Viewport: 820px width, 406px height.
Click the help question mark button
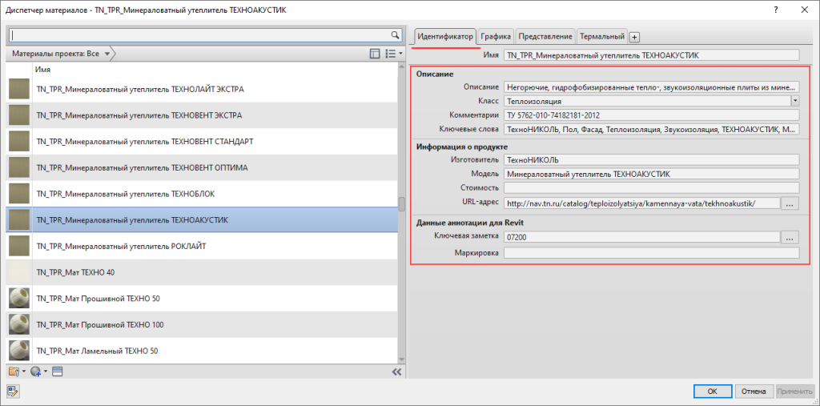click(776, 10)
